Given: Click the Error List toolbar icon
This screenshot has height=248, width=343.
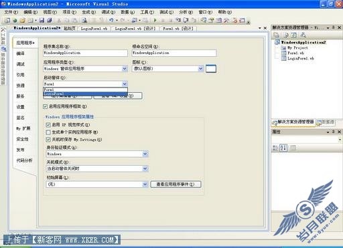Looking at the screenshot, I should [234, 21].
